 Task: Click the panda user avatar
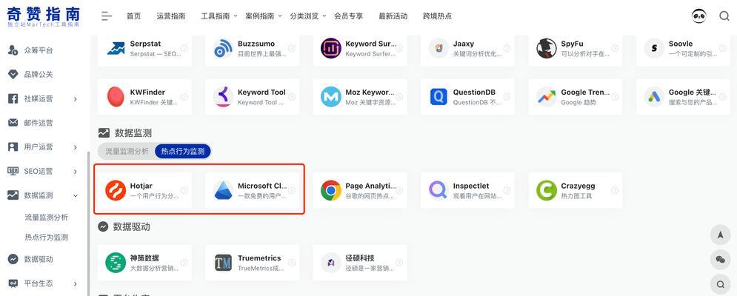[x=698, y=16]
